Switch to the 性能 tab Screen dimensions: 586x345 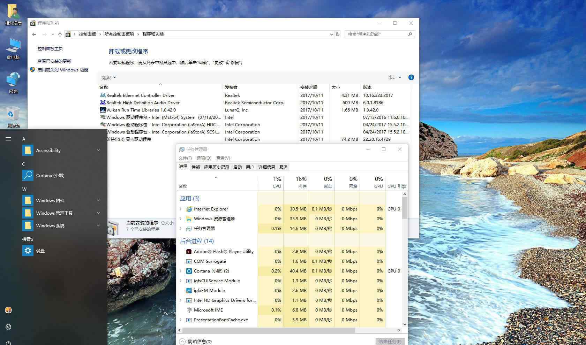[x=196, y=167]
